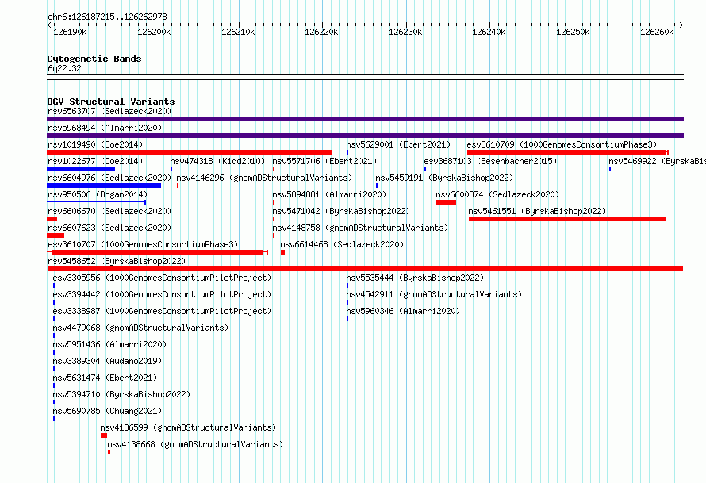Open esv3338987 (1000GenomesConsortiumPilotProject) variant
This screenshot has width=706, height=483.
point(162,311)
